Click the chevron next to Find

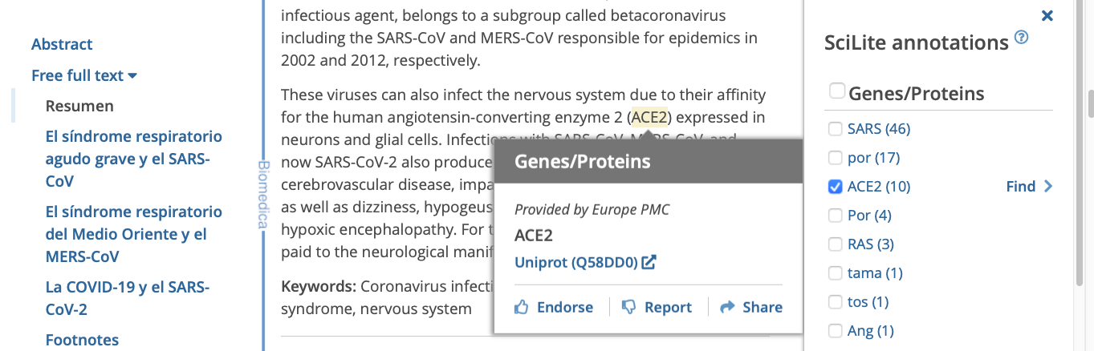click(1047, 187)
